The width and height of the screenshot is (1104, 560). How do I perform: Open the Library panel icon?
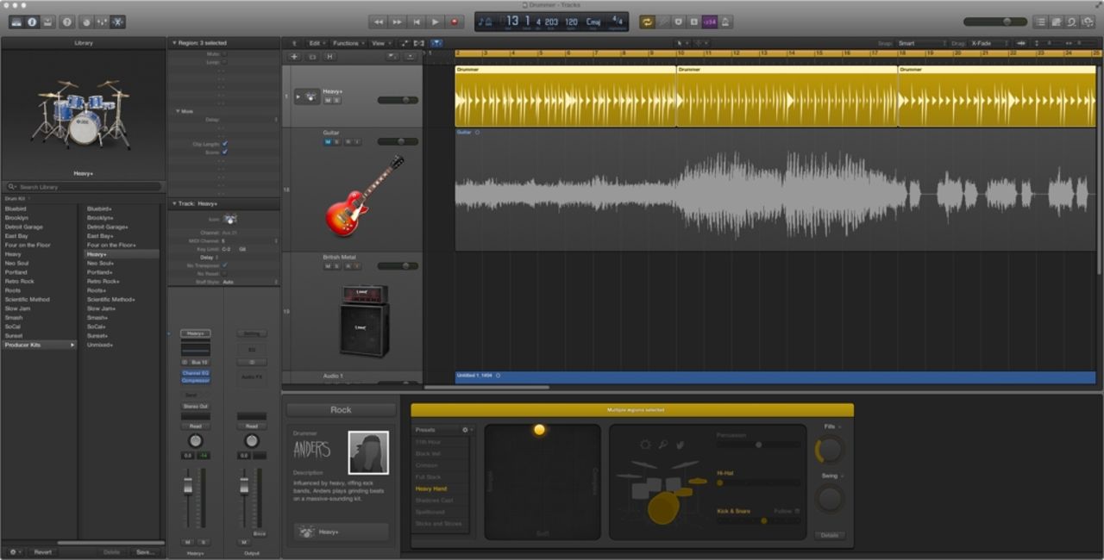click(16, 22)
